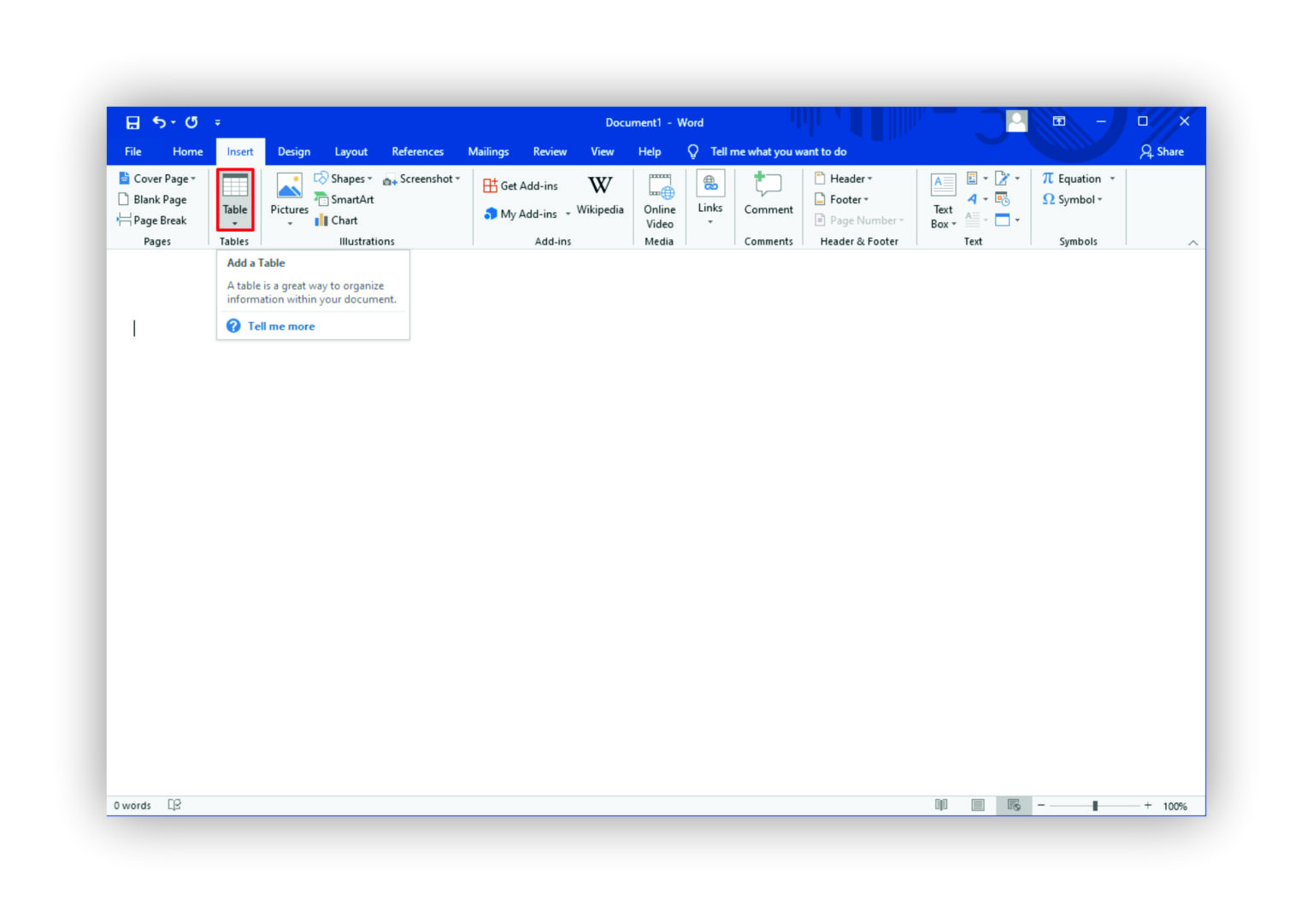
Task: Insert a Date and Time field
Action: point(1002,198)
